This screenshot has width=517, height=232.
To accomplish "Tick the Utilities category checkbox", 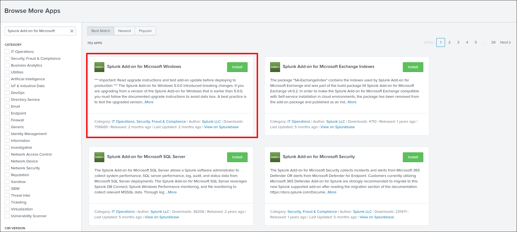I will tap(7, 72).
